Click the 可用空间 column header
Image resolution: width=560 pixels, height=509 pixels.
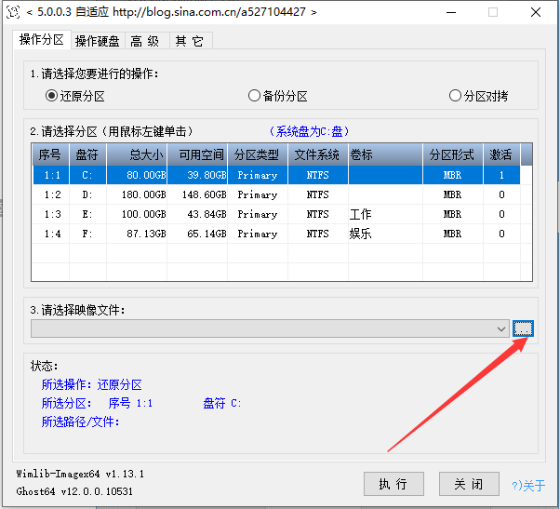coord(202,154)
